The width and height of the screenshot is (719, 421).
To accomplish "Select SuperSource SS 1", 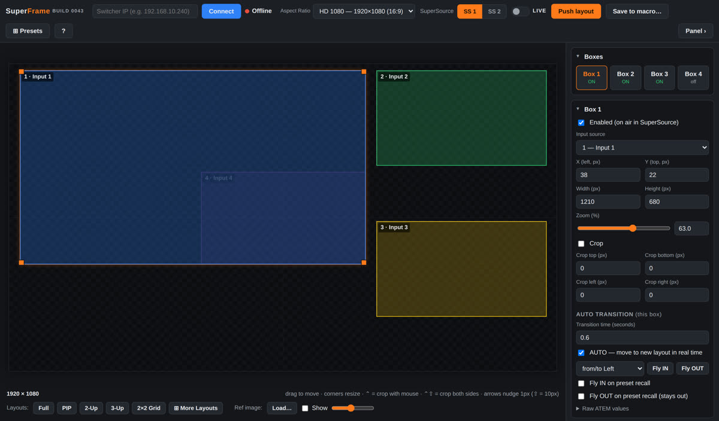I will pos(470,11).
